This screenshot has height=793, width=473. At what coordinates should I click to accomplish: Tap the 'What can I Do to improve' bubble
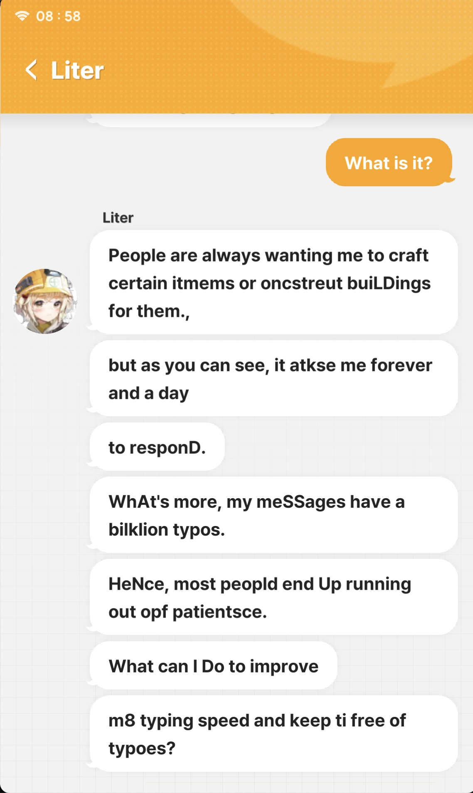click(x=213, y=666)
